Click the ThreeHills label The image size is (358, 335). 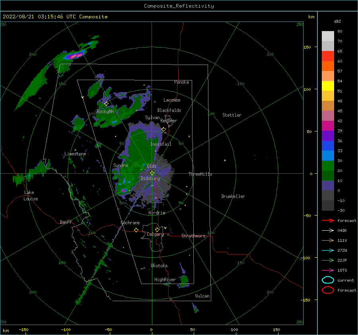tap(200, 174)
